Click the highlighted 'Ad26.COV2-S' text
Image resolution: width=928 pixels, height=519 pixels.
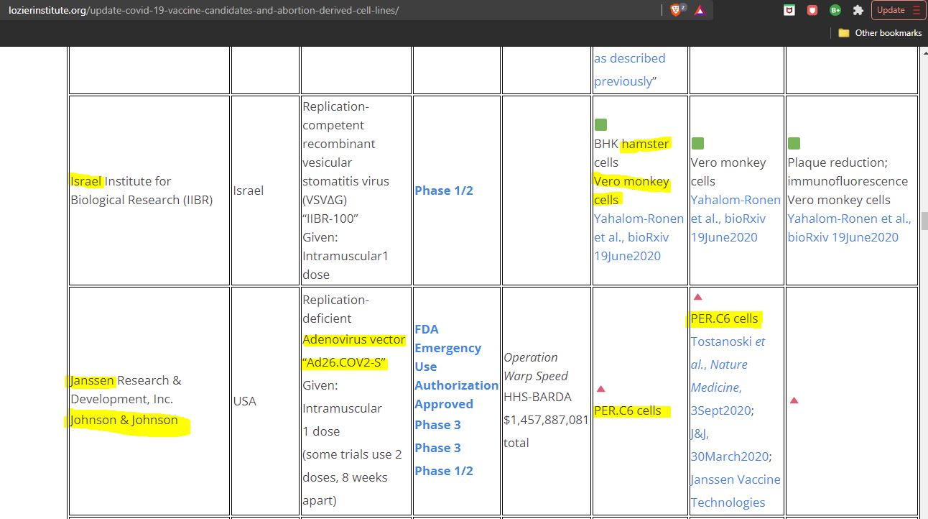[345, 362]
